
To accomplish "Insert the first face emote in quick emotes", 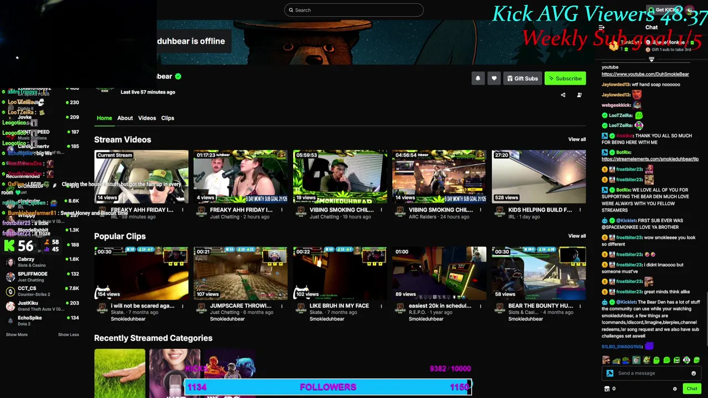I will [x=606, y=360].
